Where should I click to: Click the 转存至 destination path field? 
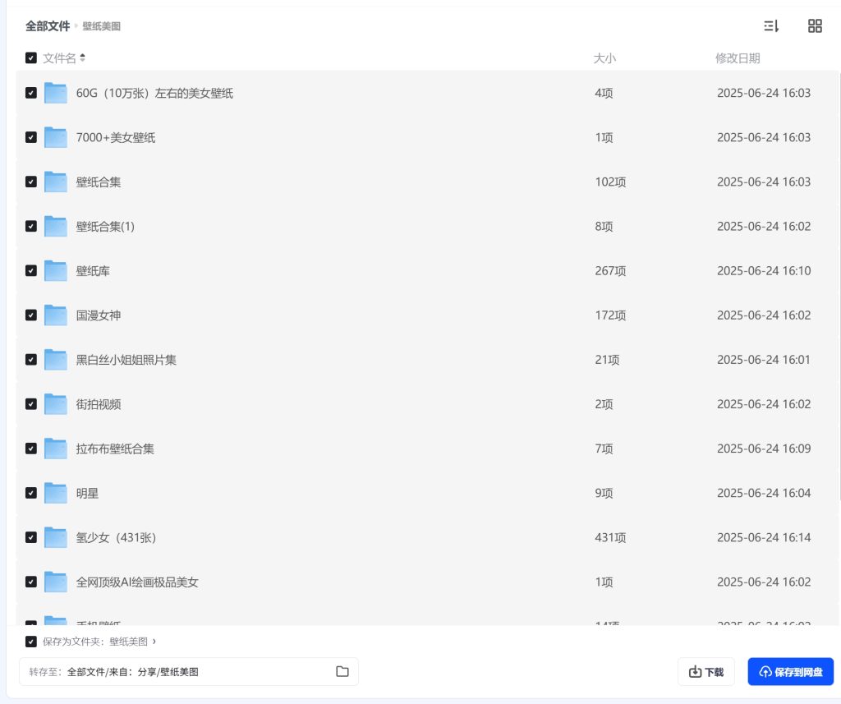[x=189, y=671]
